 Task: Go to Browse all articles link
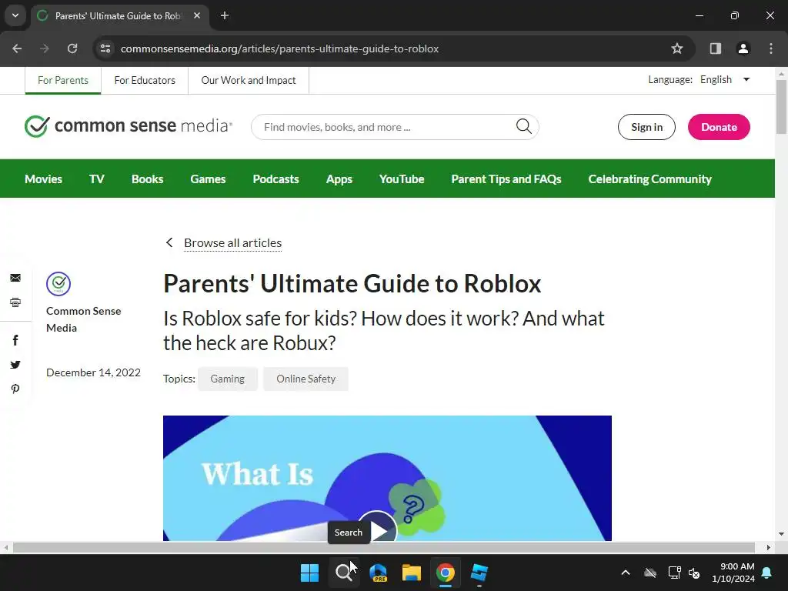(232, 242)
